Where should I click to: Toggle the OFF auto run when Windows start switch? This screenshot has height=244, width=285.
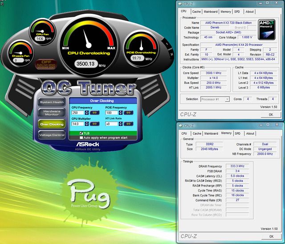46,64
